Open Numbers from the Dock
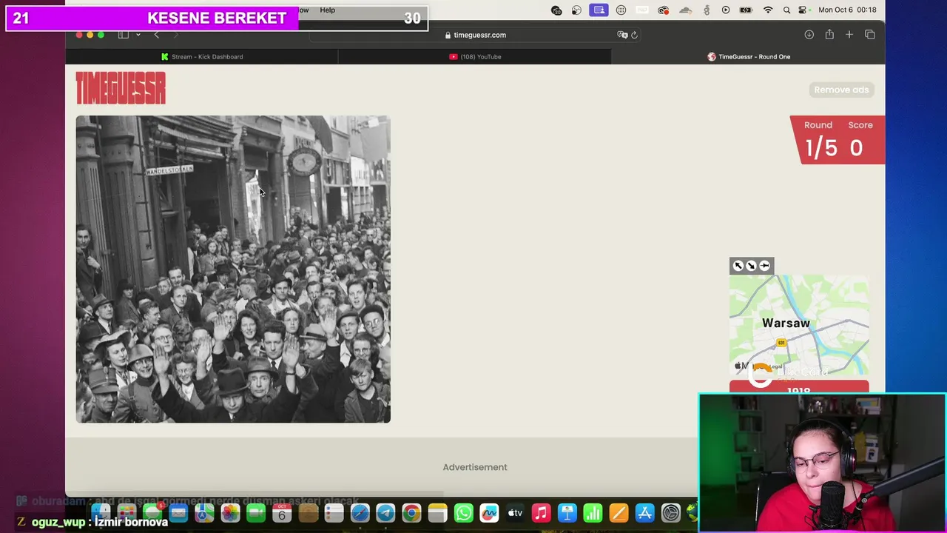 (x=593, y=513)
